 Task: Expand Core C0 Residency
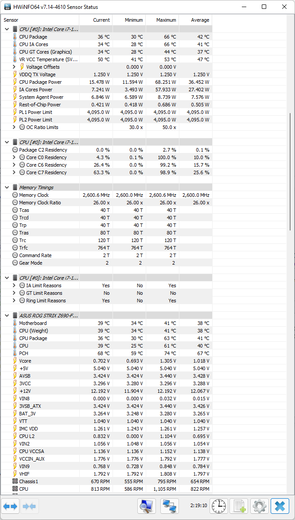click(14, 157)
